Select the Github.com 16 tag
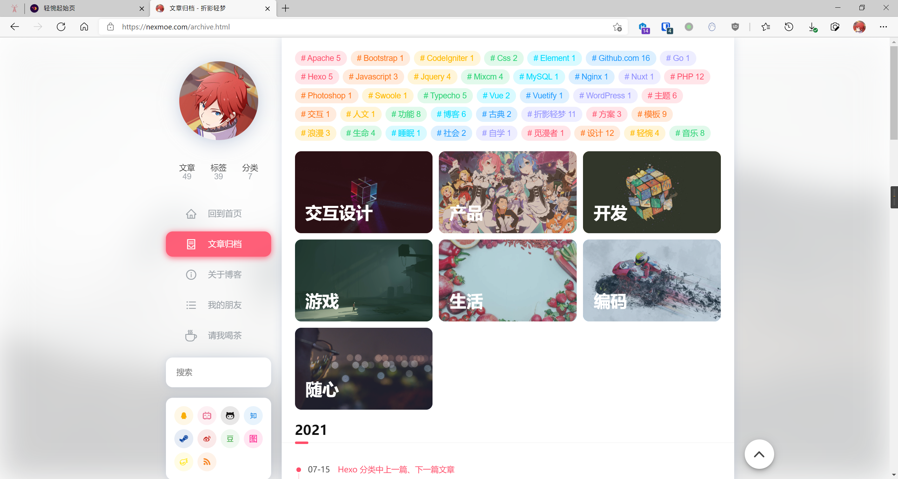Image resolution: width=898 pixels, height=479 pixels. point(621,58)
